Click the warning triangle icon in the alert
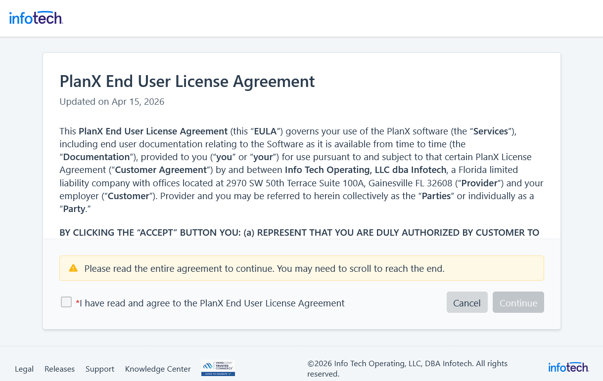The width and height of the screenshot is (603, 381). coord(73,268)
